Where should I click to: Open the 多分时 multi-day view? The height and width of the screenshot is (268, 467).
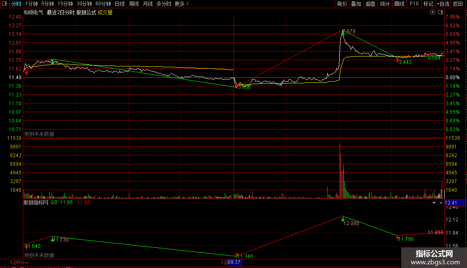tap(164, 4)
